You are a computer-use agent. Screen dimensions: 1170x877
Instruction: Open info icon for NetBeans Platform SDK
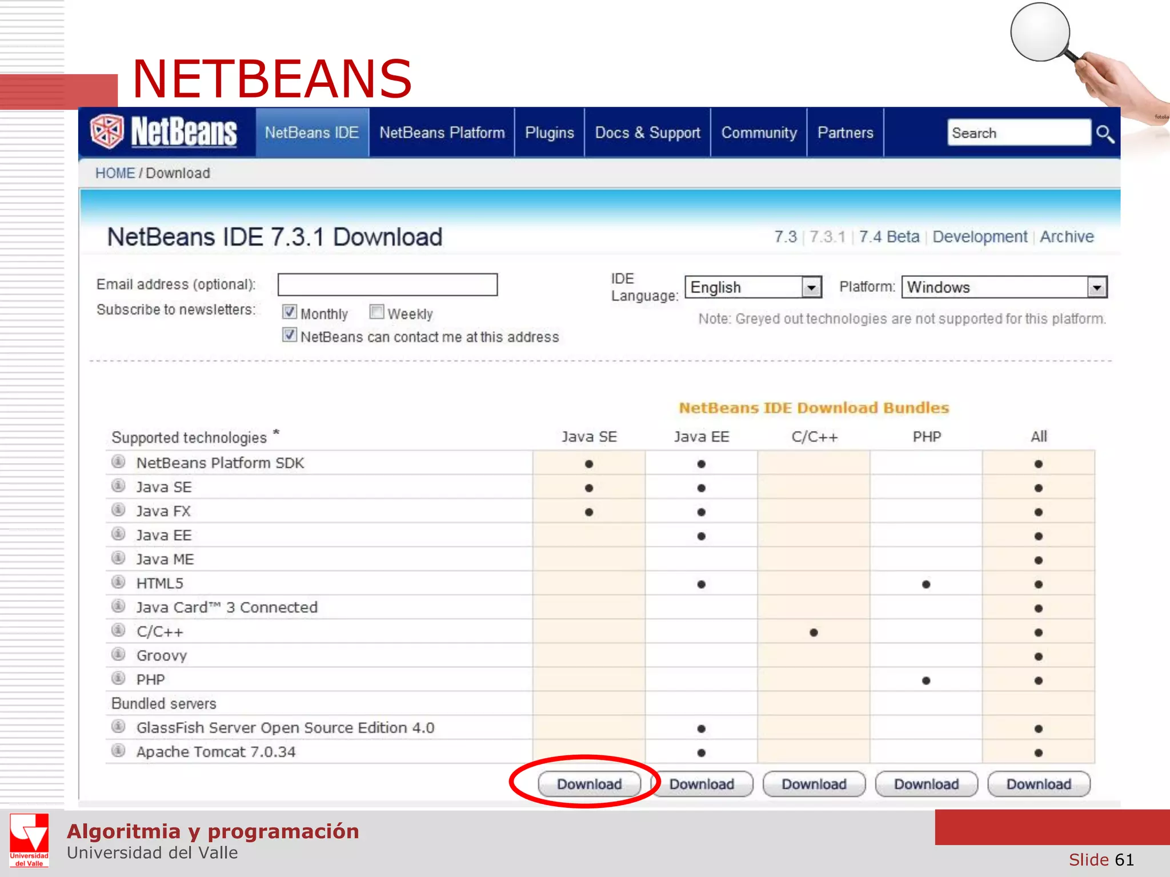point(118,462)
